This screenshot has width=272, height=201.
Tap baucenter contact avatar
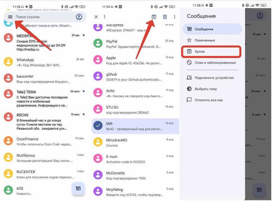(8, 78)
